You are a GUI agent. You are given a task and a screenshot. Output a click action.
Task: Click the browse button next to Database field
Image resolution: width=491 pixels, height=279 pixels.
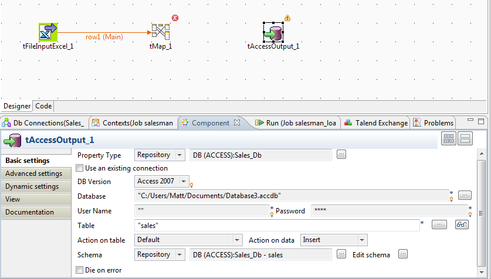465,195
